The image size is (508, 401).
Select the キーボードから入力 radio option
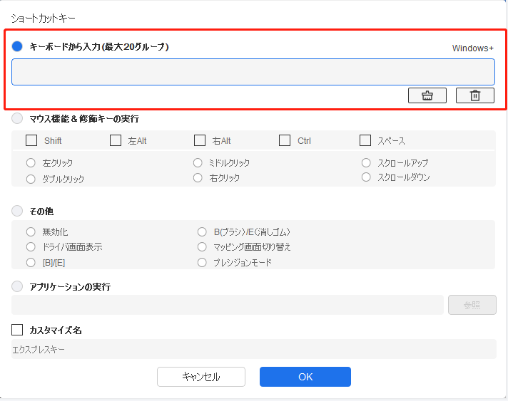pyautogui.click(x=18, y=46)
